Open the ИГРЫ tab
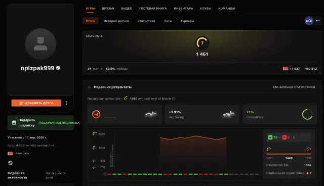This screenshot has height=186, width=324. (90, 9)
